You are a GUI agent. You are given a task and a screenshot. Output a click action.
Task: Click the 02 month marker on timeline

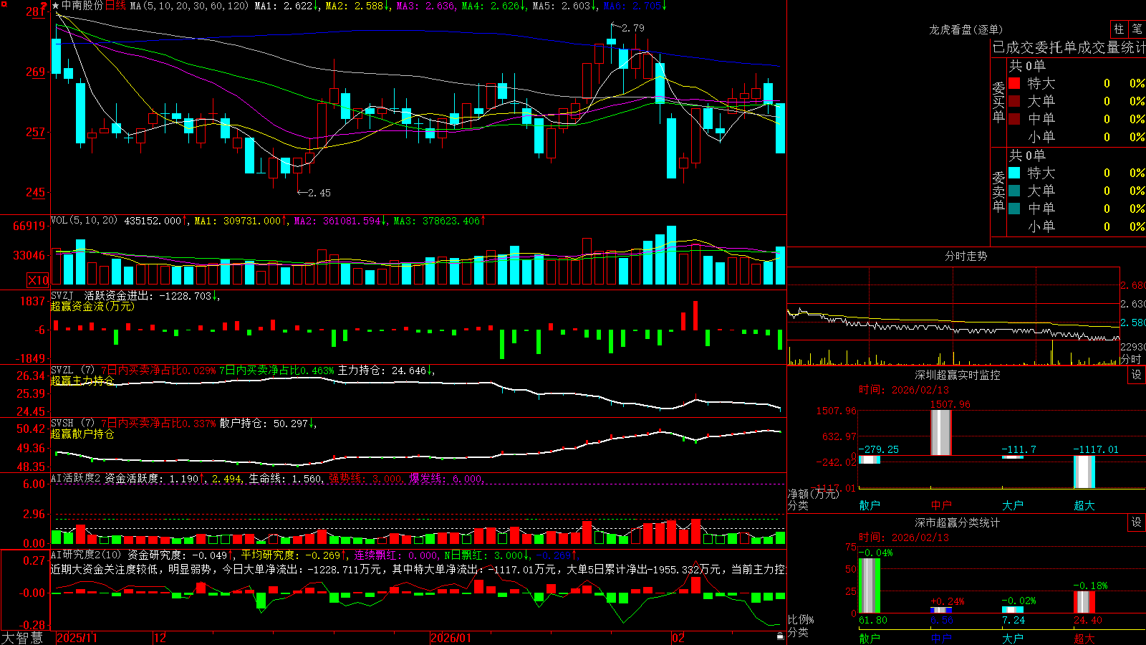tap(678, 638)
